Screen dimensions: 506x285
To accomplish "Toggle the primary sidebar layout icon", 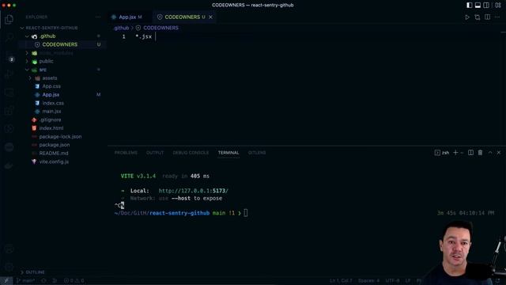I will (x=469, y=6).
